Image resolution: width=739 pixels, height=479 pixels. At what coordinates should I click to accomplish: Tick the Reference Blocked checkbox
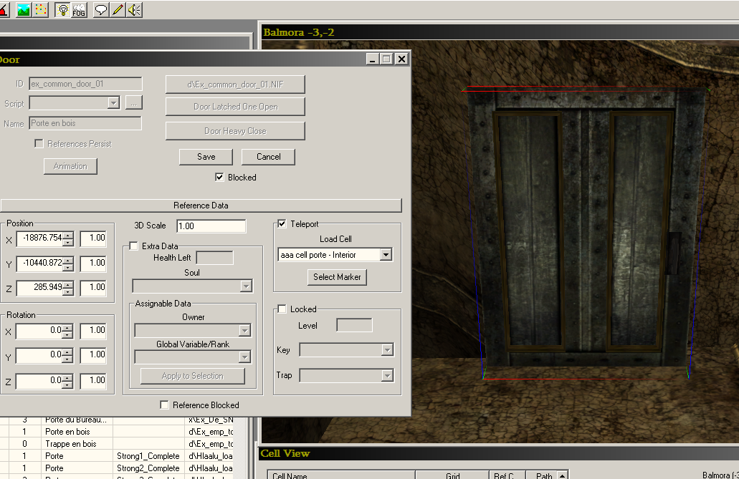(164, 405)
